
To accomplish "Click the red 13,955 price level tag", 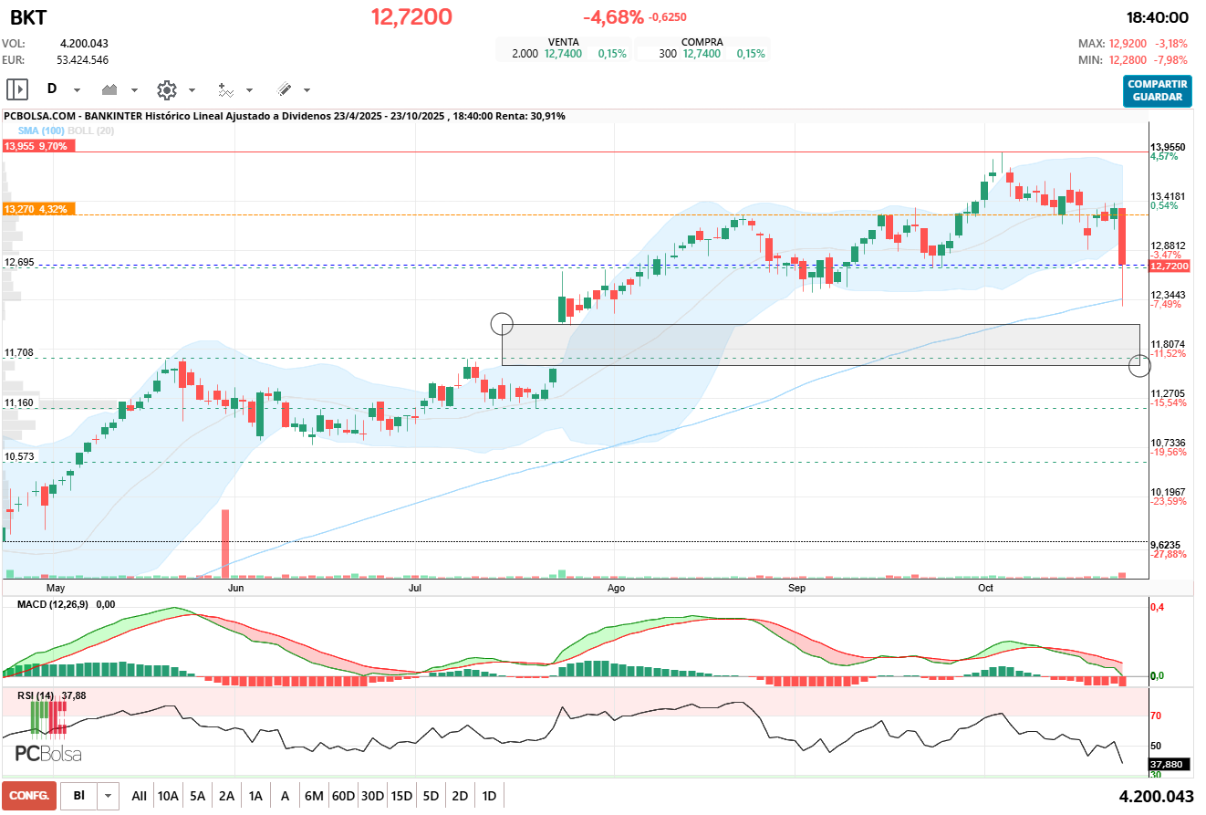I will (36, 146).
